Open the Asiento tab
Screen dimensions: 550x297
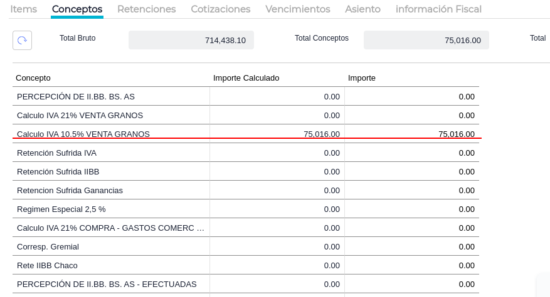362,9
